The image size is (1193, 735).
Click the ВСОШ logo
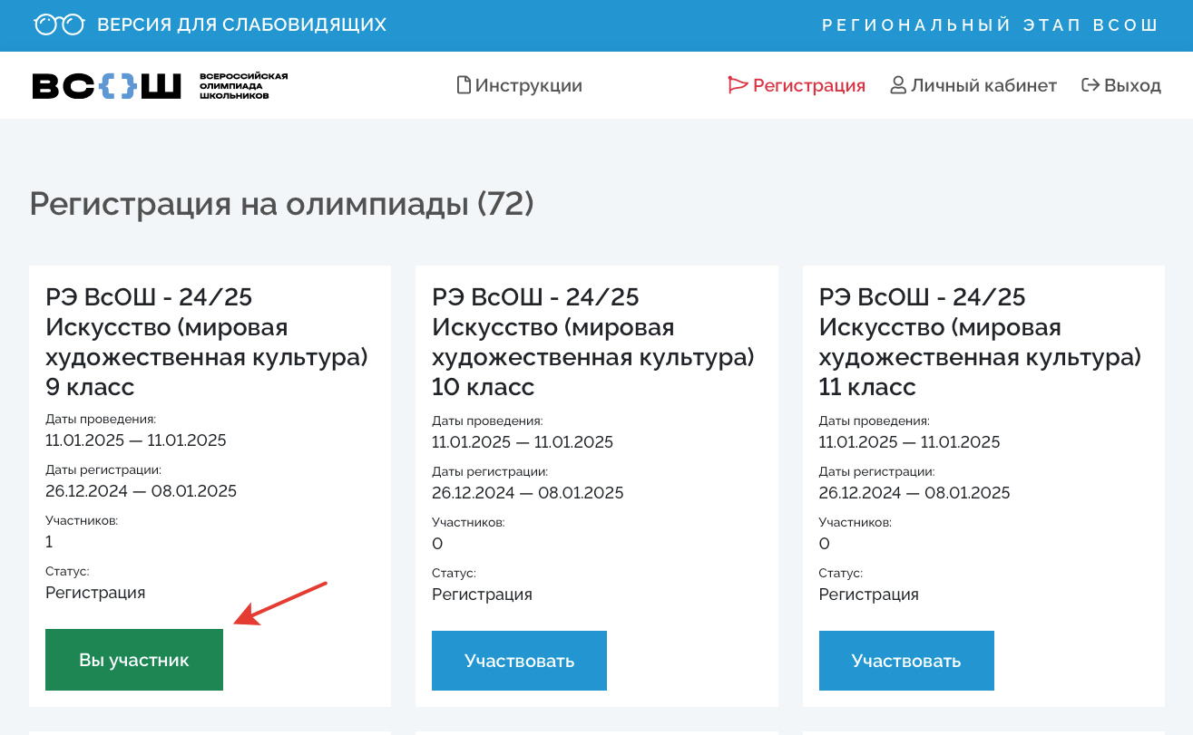[107, 86]
